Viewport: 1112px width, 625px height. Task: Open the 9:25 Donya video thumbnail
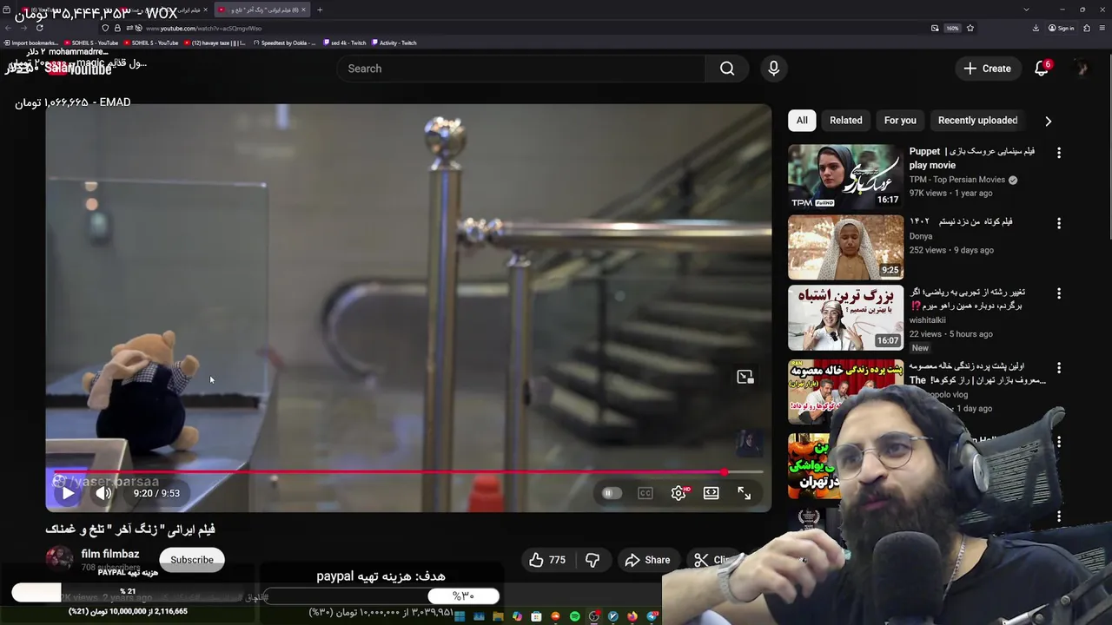coord(845,247)
